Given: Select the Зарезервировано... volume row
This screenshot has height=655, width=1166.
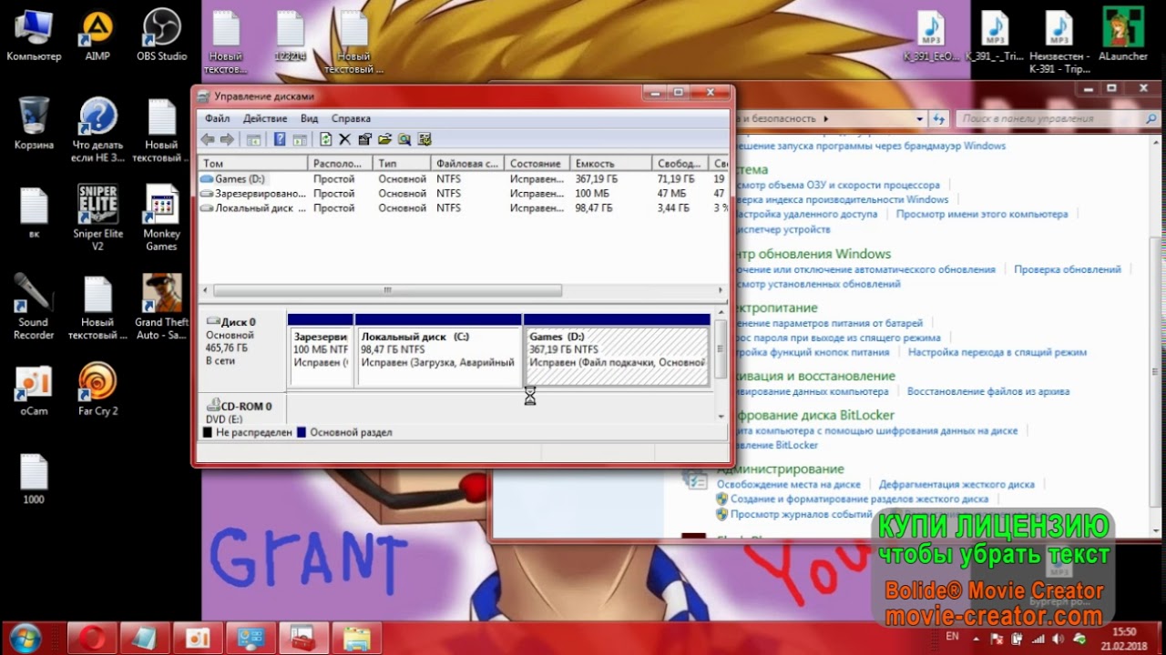Looking at the screenshot, I should click(464, 194).
